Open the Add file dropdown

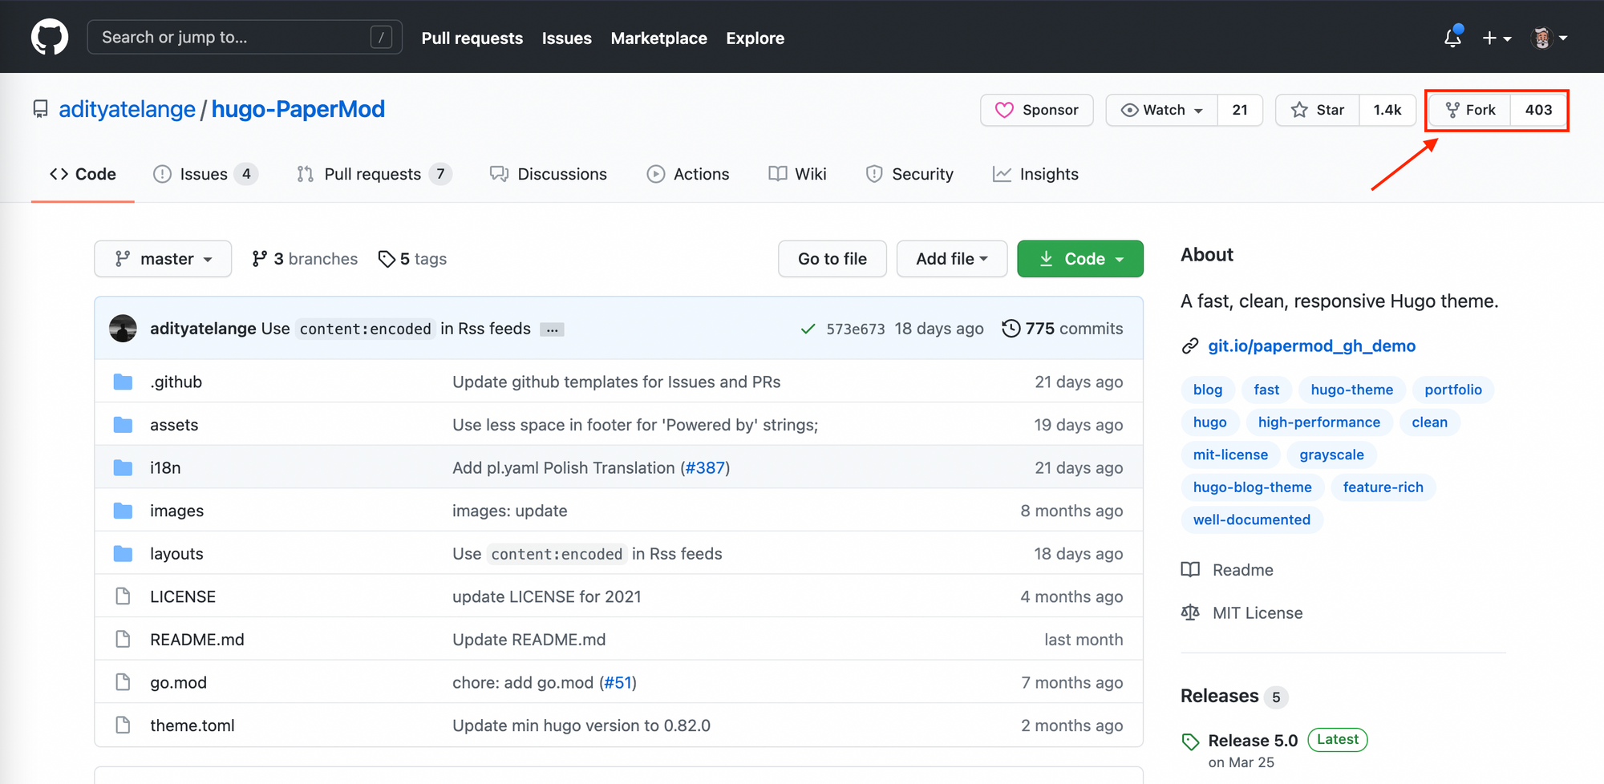tap(951, 259)
